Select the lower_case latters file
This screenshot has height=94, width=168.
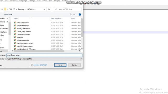coord(23,28)
